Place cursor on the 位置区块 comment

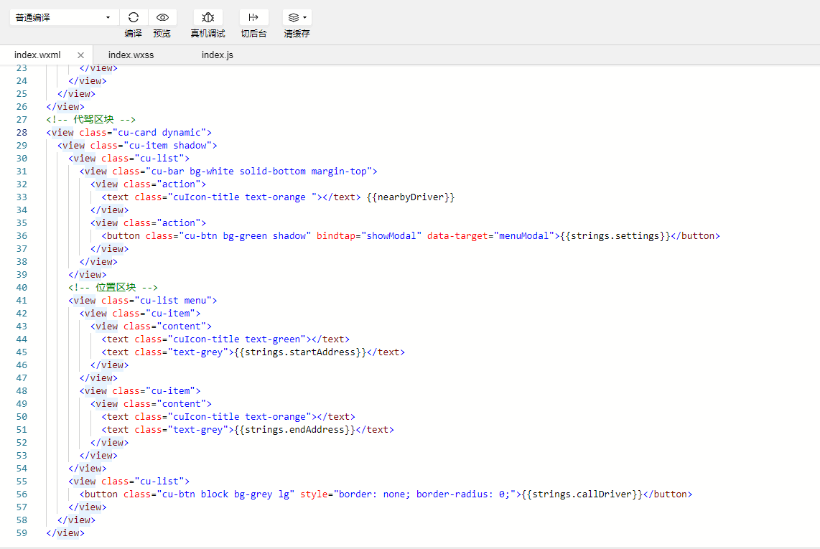113,287
